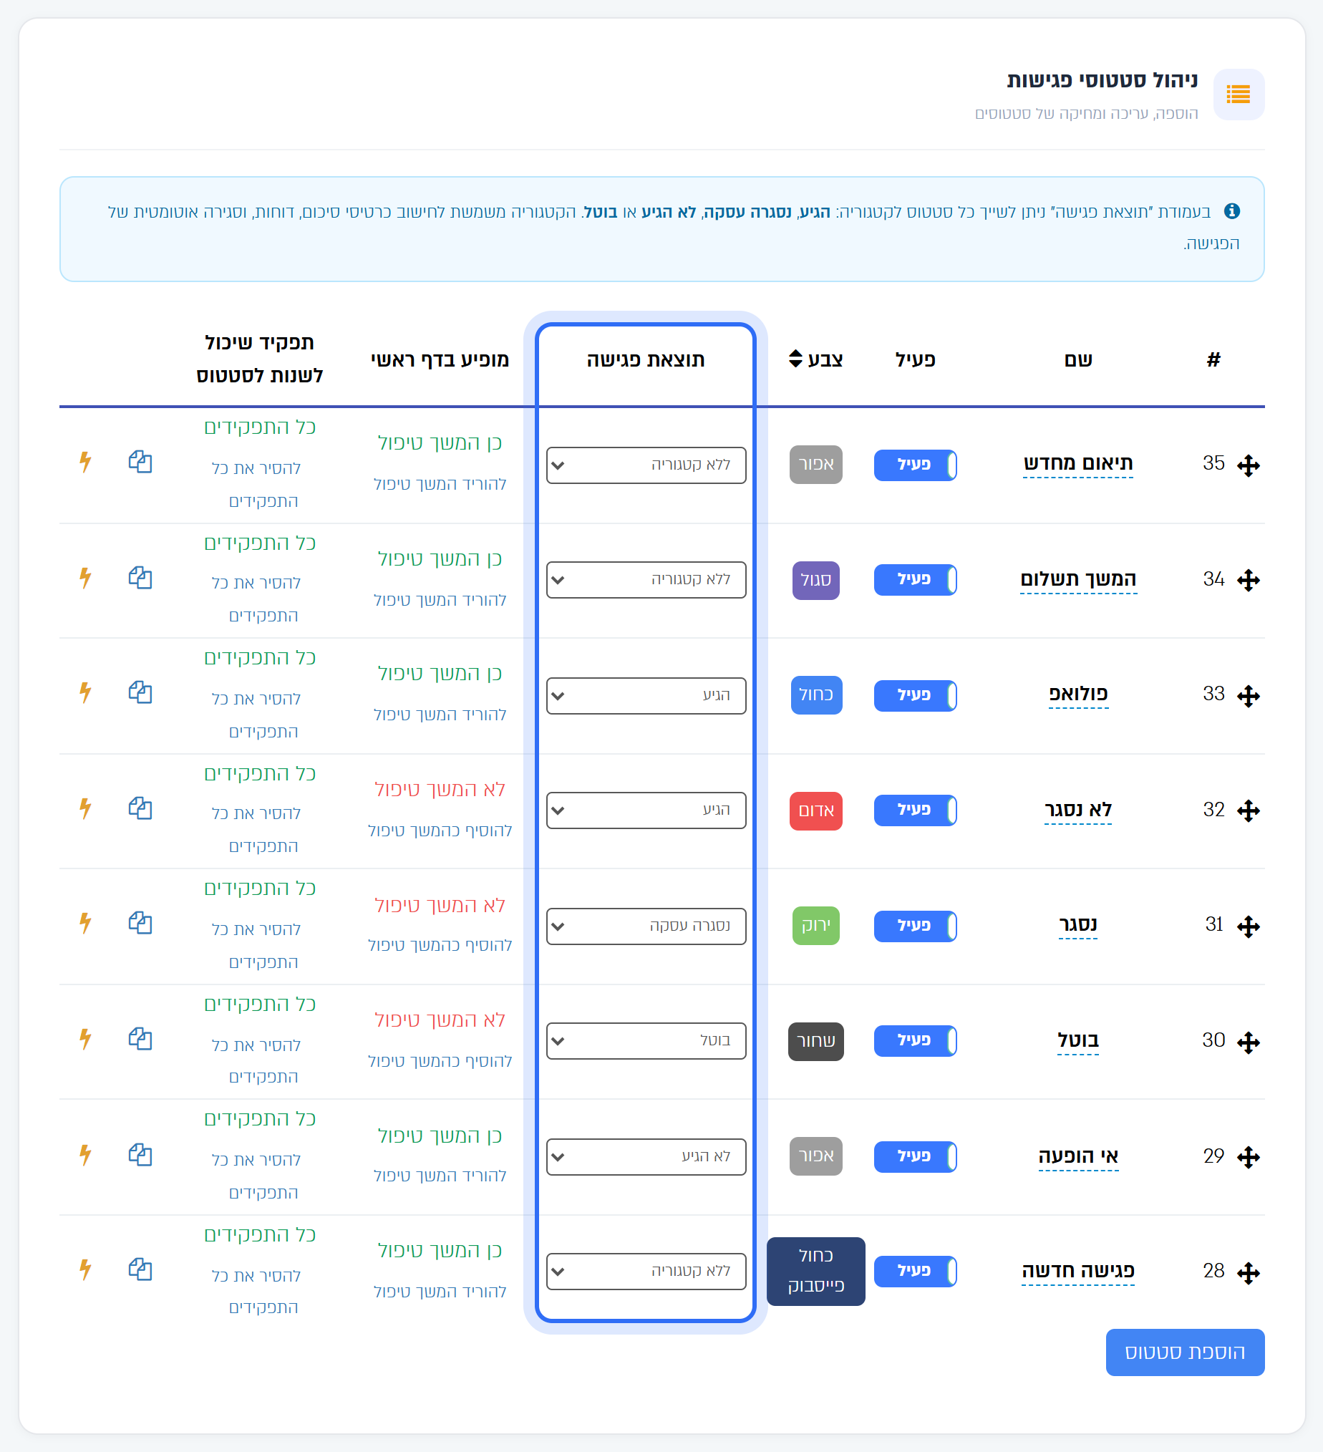Open meeting result dropdown for אי הופעה
The width and height of the screenshot is (1323, 1452).
pyautogui.click(x=646, y=1156)
